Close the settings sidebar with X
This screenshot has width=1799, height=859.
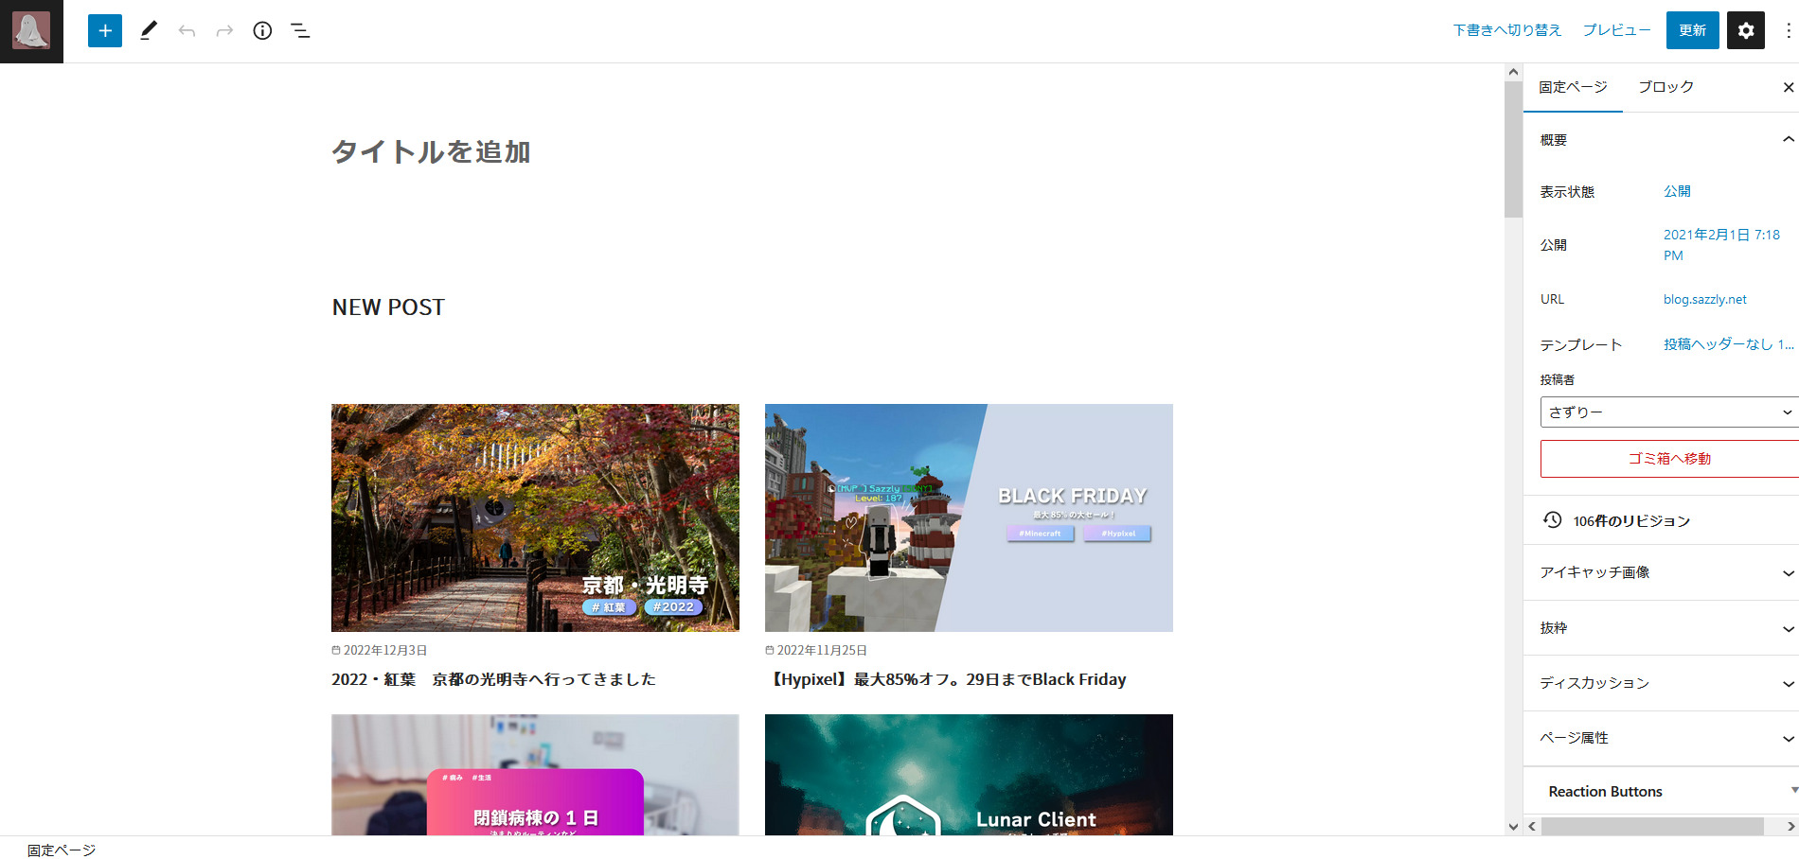pos(1788,87)
